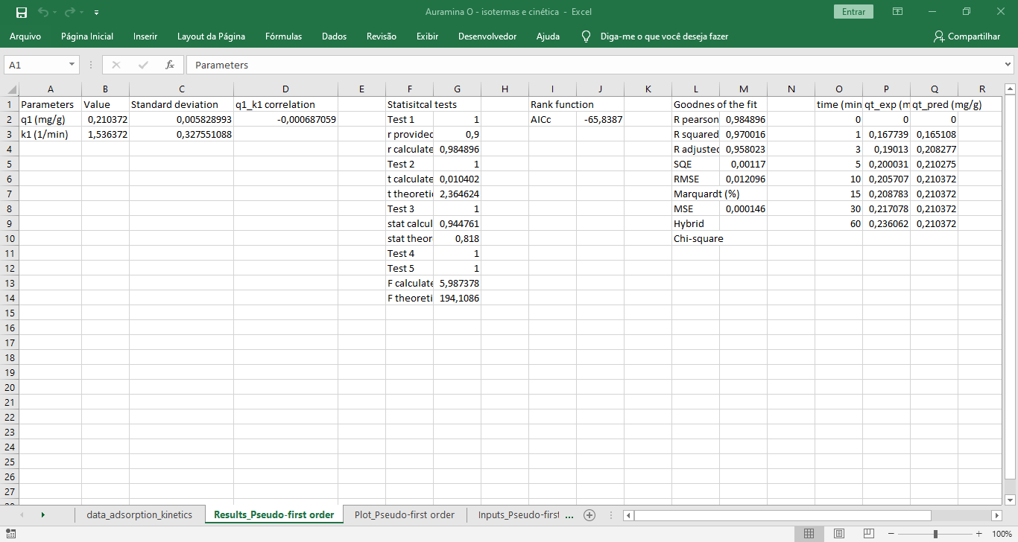
Task: Expand the formula bar with chevron
Action: tap(1008, 65)
